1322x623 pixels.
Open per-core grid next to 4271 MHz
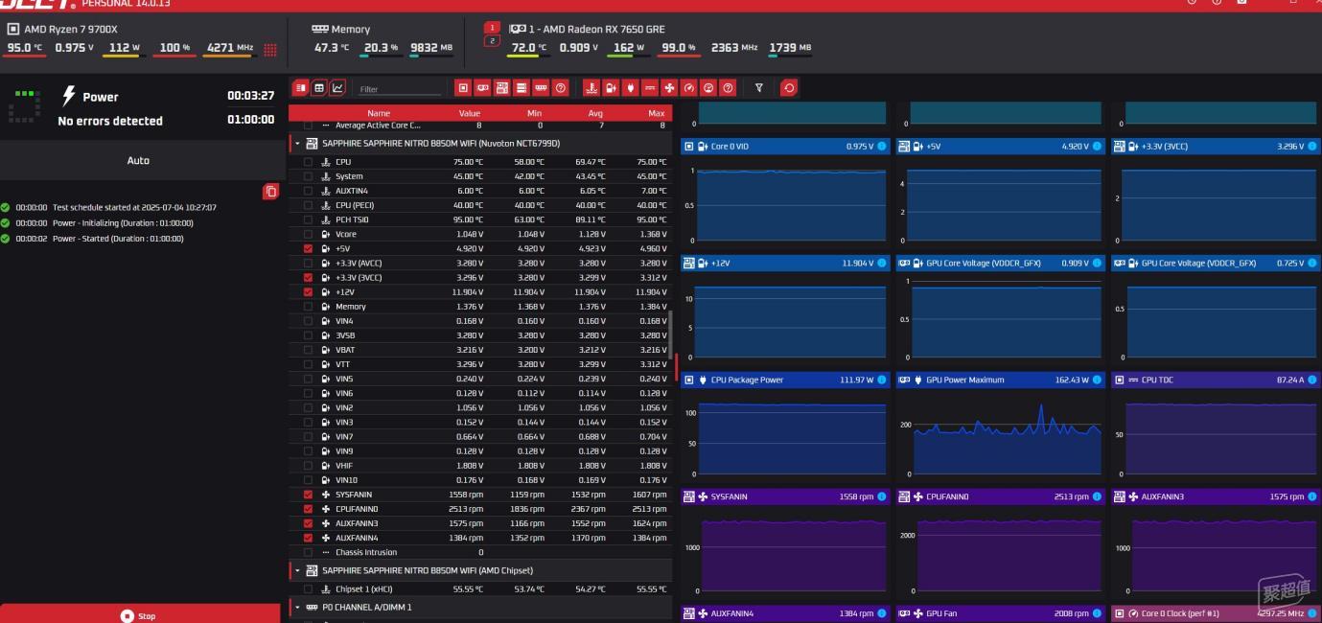pyautogui.click(x=270, y=50)
